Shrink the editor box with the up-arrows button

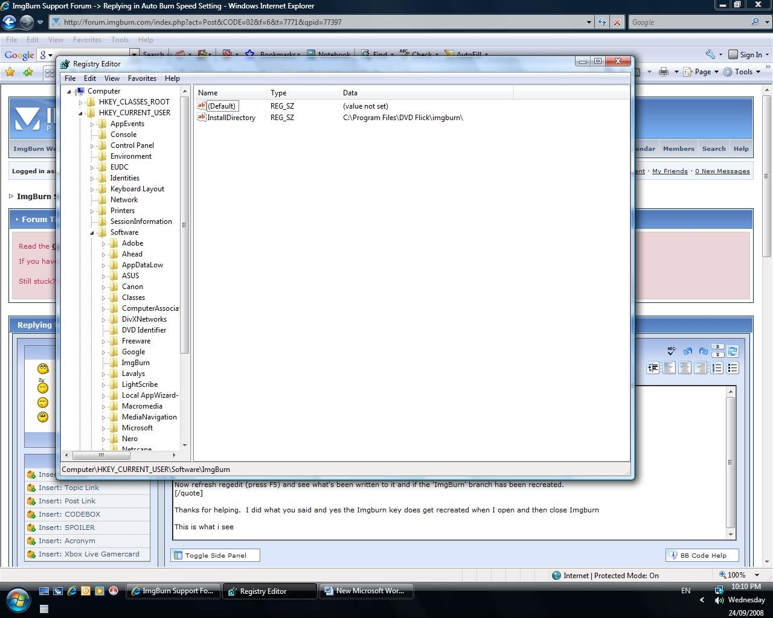tap(717, 348)
